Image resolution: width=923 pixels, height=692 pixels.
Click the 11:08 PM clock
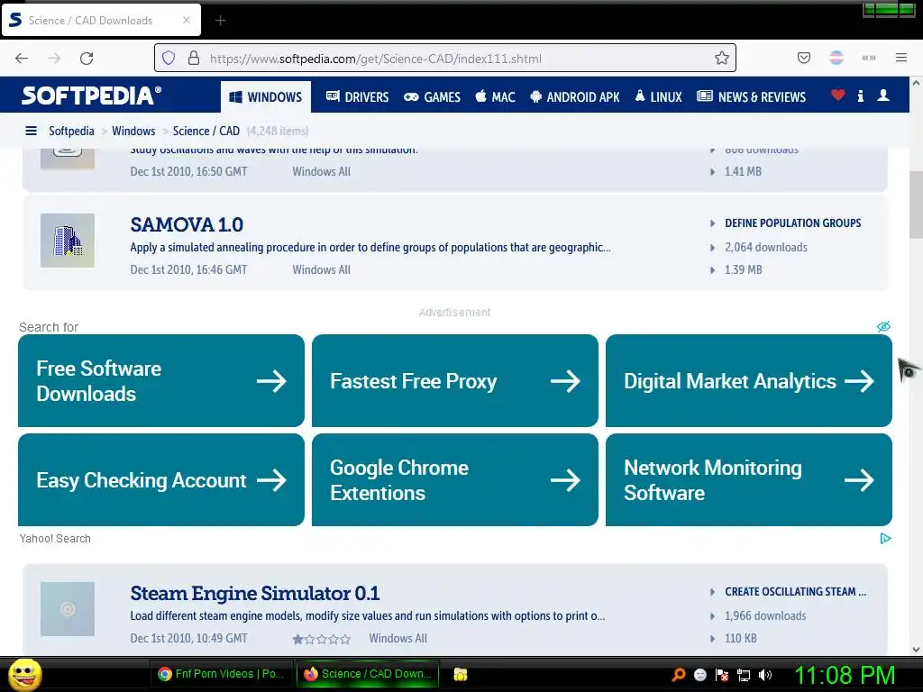845,674
